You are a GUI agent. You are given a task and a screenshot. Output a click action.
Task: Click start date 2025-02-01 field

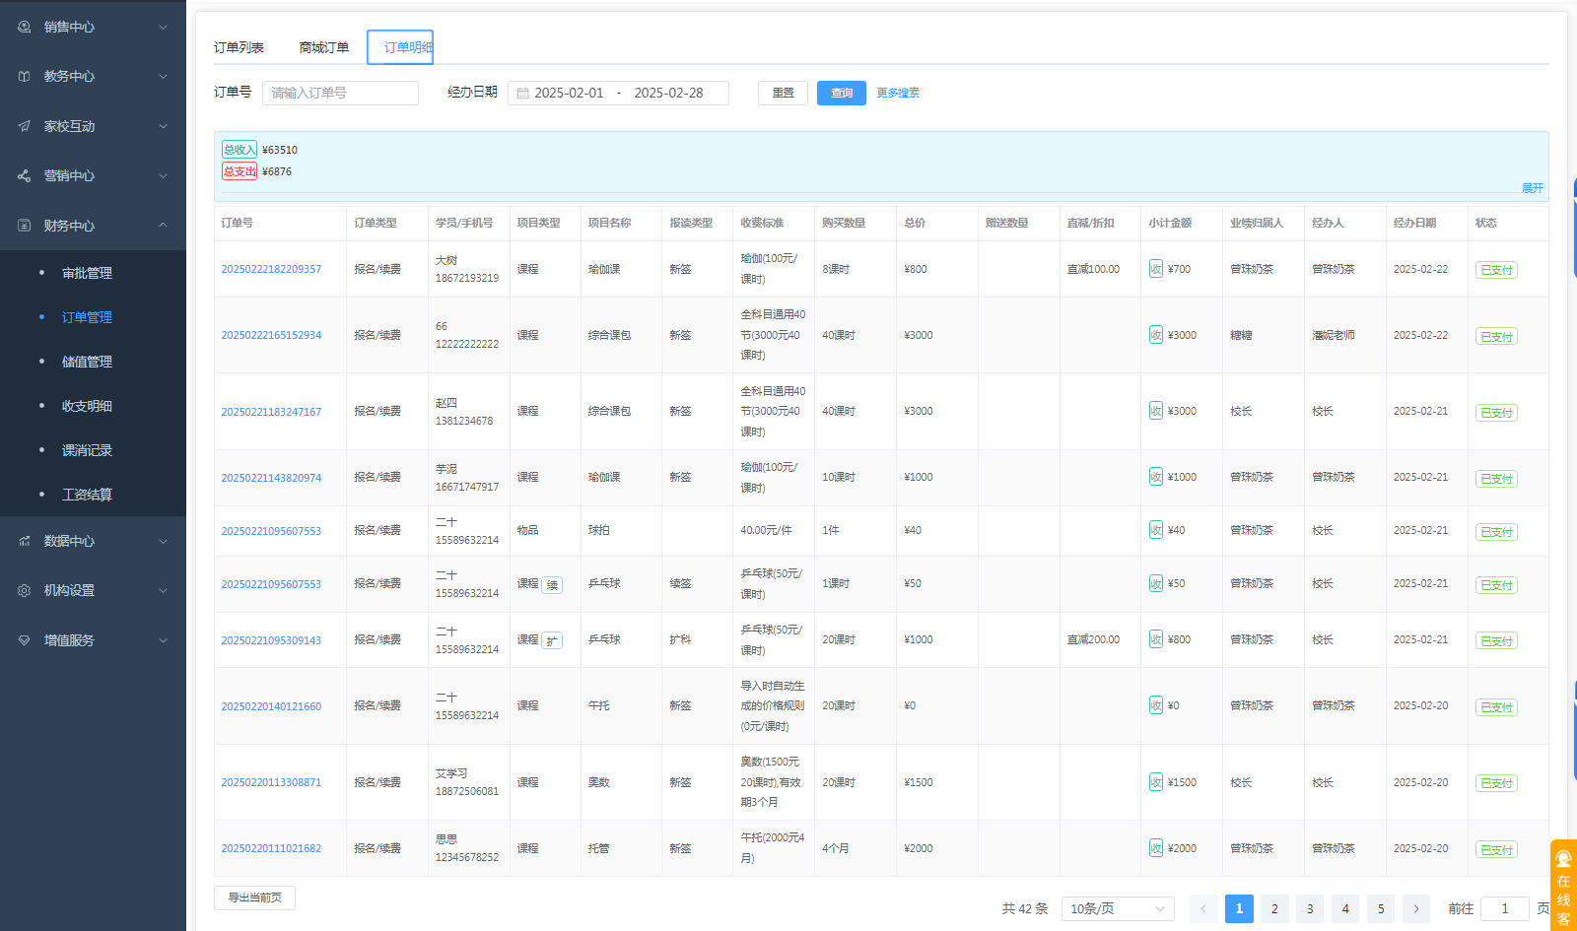coord(569,93)
